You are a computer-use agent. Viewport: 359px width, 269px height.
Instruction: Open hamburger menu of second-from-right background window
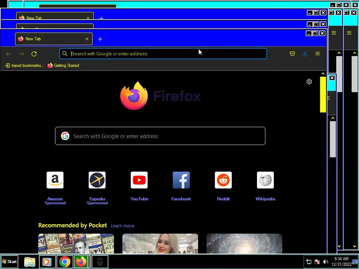click(x=334, y=33)
